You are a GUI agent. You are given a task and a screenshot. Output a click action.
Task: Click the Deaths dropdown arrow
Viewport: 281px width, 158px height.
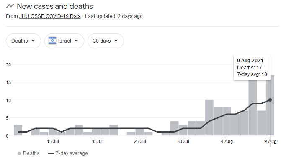[x=33, y=41]
